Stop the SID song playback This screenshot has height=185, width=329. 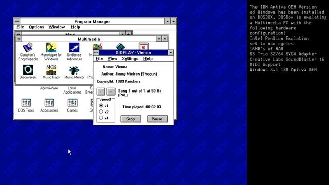click(131, 119)
